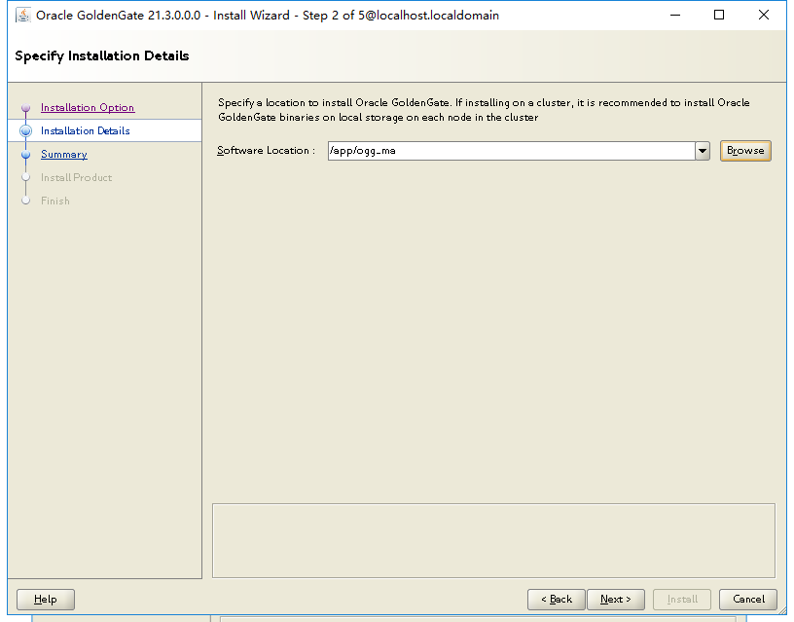The image size is (794, 622).
Task: Go to the Summary step link
Action: [x=64, y=154]
